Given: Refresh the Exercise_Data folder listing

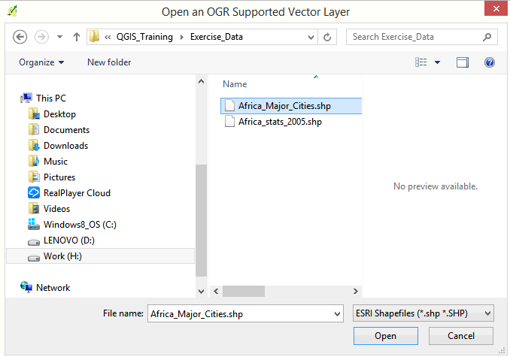Looking at the screenshot, I should click(327, 37).
